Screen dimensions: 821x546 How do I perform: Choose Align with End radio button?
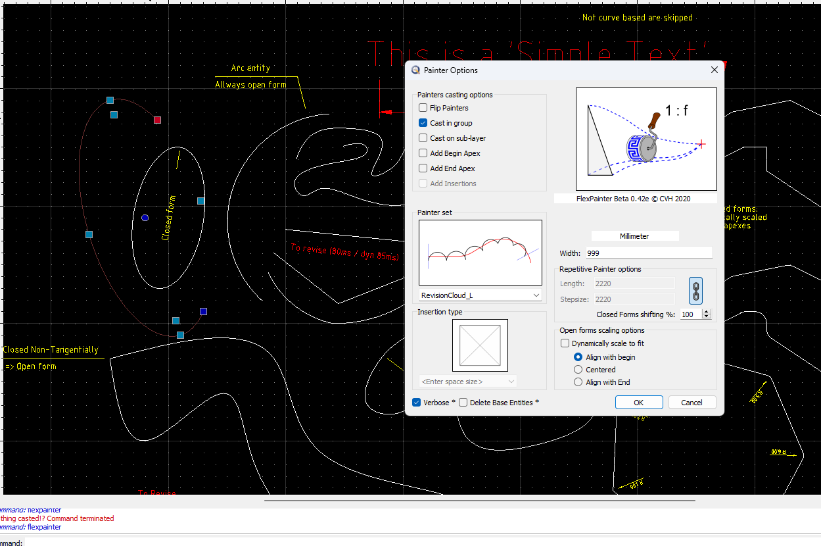[578, 382]
